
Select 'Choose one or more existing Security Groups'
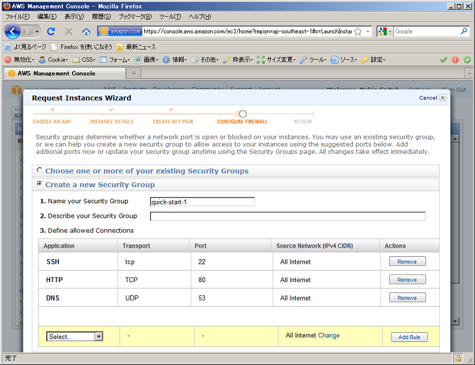click(x=39, y=170)
